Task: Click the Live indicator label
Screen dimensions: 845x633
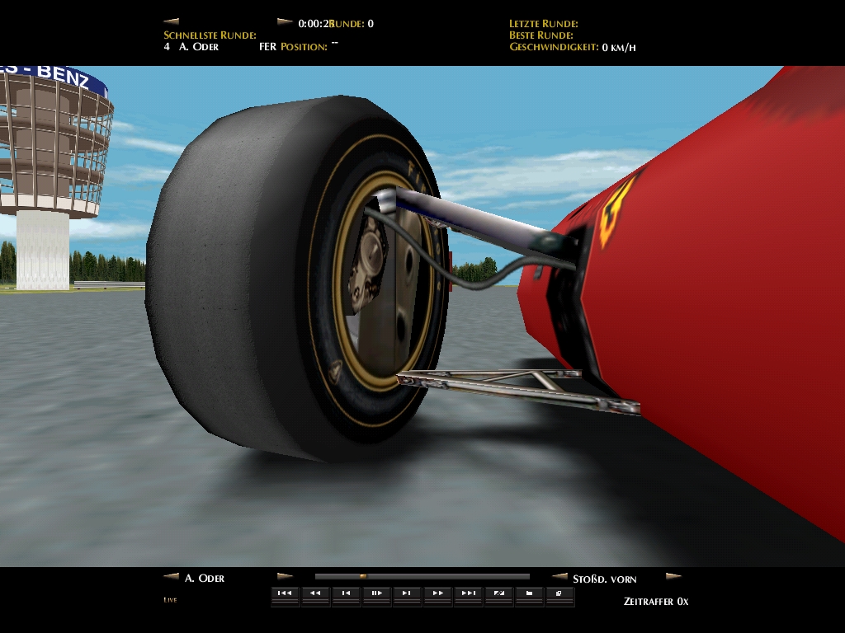Action: pyautogui.click(x=170, y=600)
